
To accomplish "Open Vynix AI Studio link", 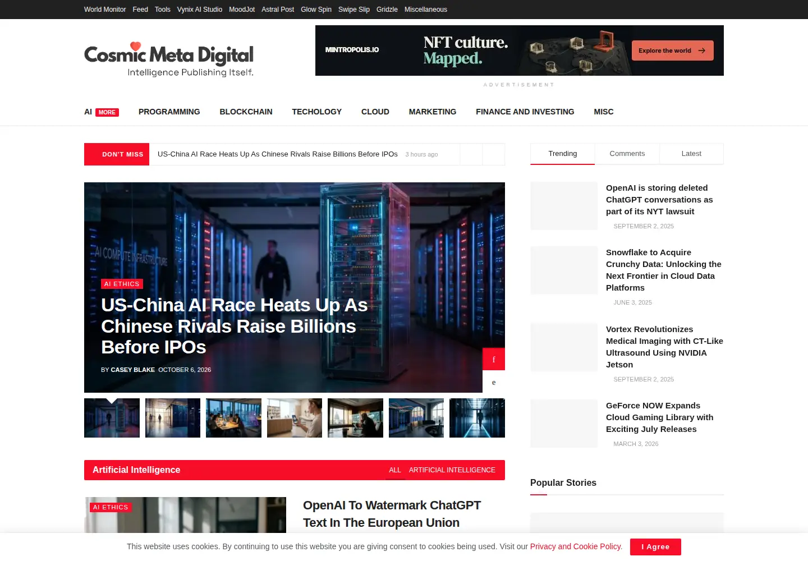I will (200, 10).
